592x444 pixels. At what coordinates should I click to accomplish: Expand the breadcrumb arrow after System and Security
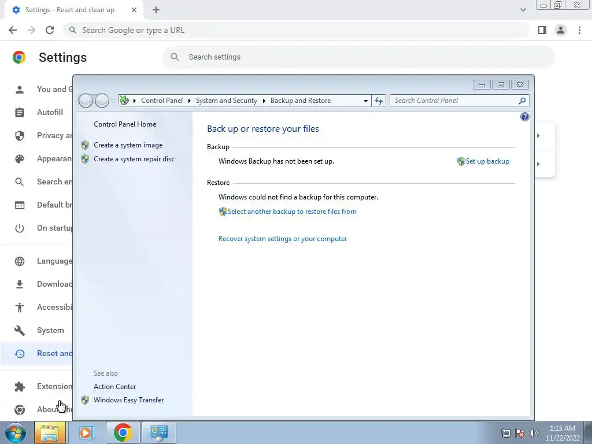pos(264,101)
